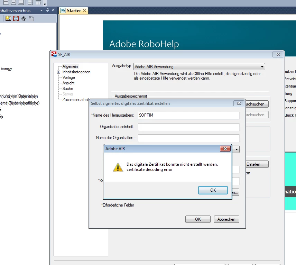This screenshot has height=265, width=296.
Task: Click the Erstellen... button in SE_AIR
Action: [257, 164]
